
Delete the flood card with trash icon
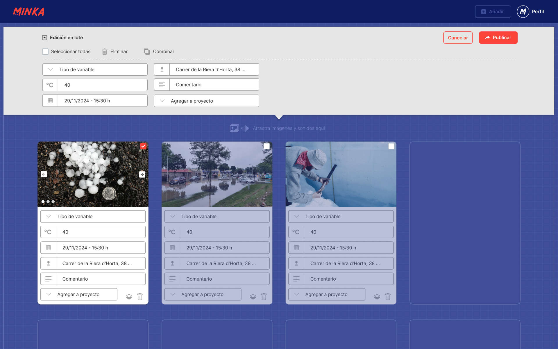tap(264, 297)
